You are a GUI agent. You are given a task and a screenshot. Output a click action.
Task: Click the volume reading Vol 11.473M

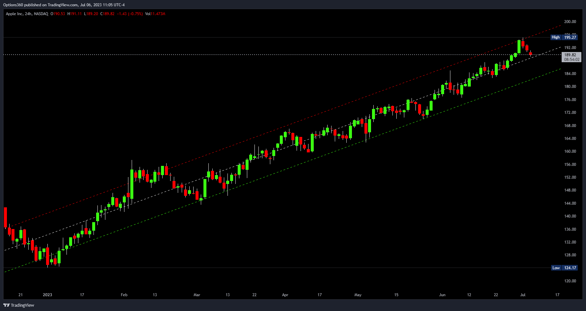click(155, 14)
